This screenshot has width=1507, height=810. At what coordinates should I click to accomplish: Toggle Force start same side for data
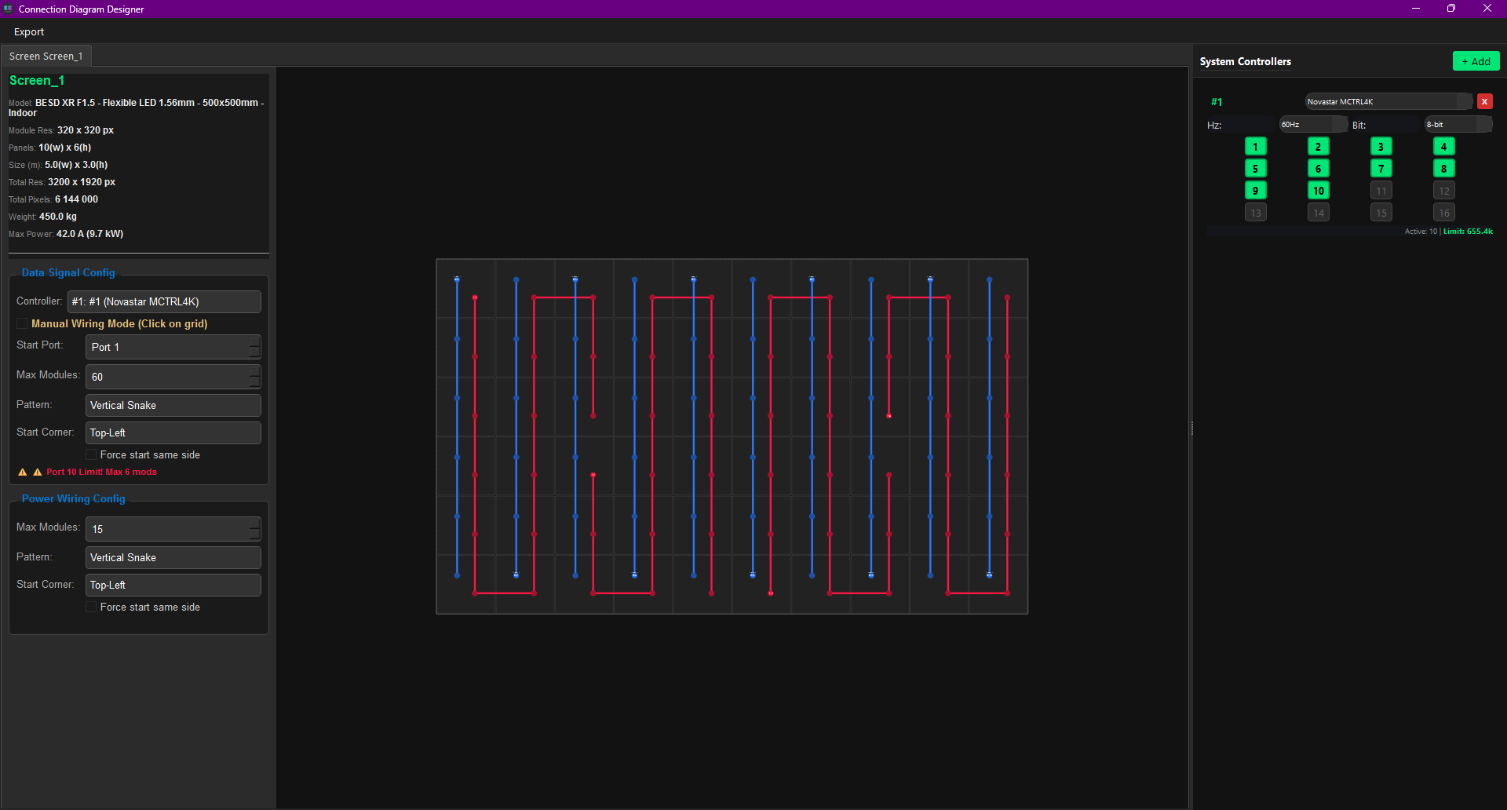click(x=91, y=454)
